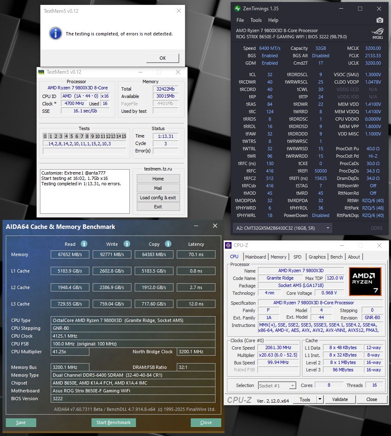
Task: Click Load config & exit in TestMem5
Action: (158, 198)
